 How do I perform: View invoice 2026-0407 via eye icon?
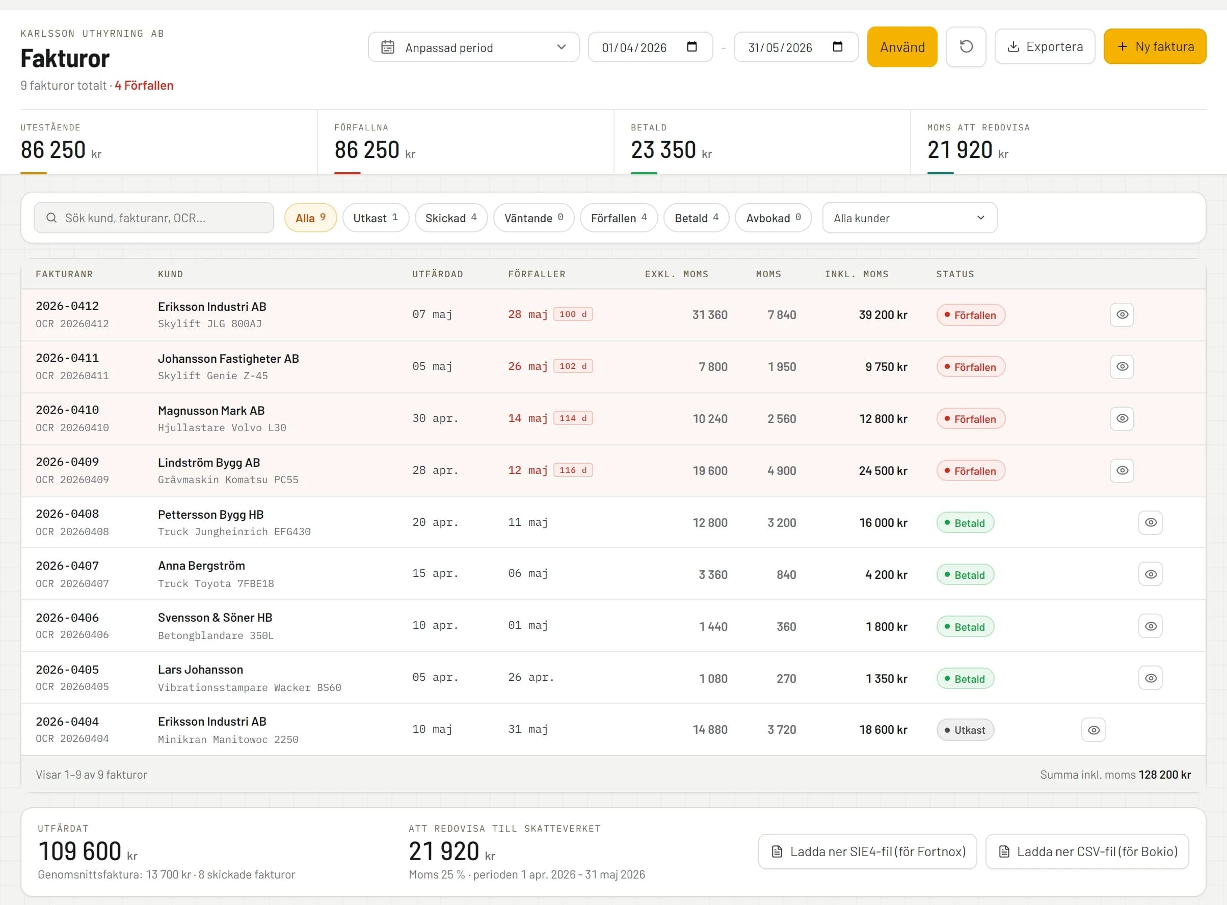pos(1151,575)
